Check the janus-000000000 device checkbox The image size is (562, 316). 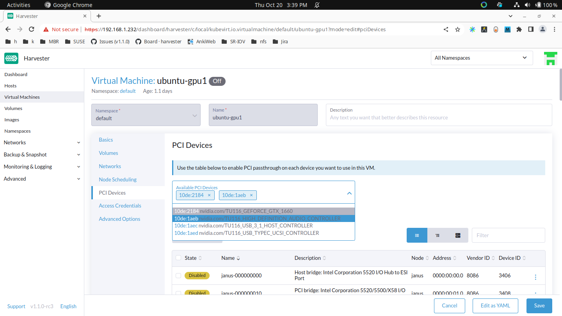[x=178, y=275]
